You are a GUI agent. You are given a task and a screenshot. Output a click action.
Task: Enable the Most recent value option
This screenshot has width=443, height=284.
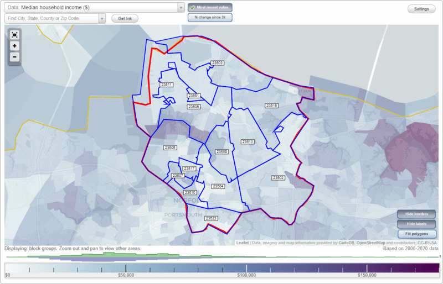[x=210, y=8]
